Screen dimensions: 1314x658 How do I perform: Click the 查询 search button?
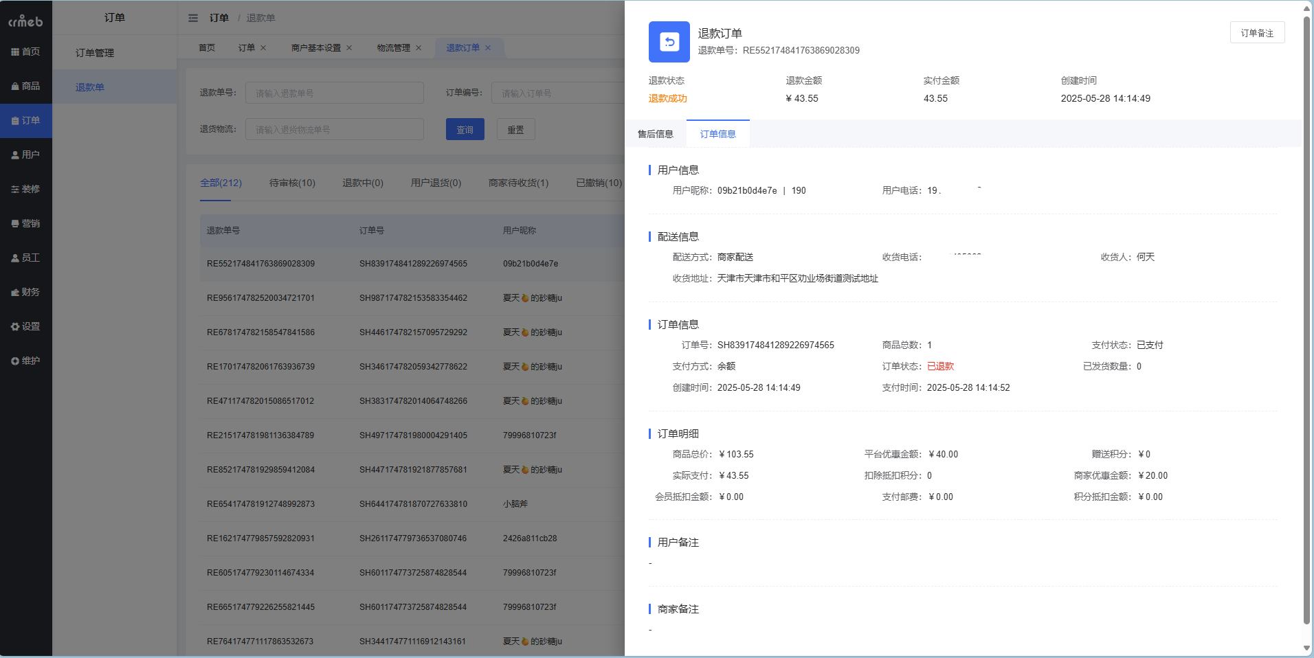coord(465,129)
